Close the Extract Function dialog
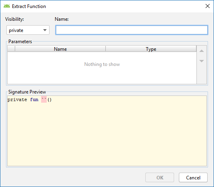 tap(208, 6)
